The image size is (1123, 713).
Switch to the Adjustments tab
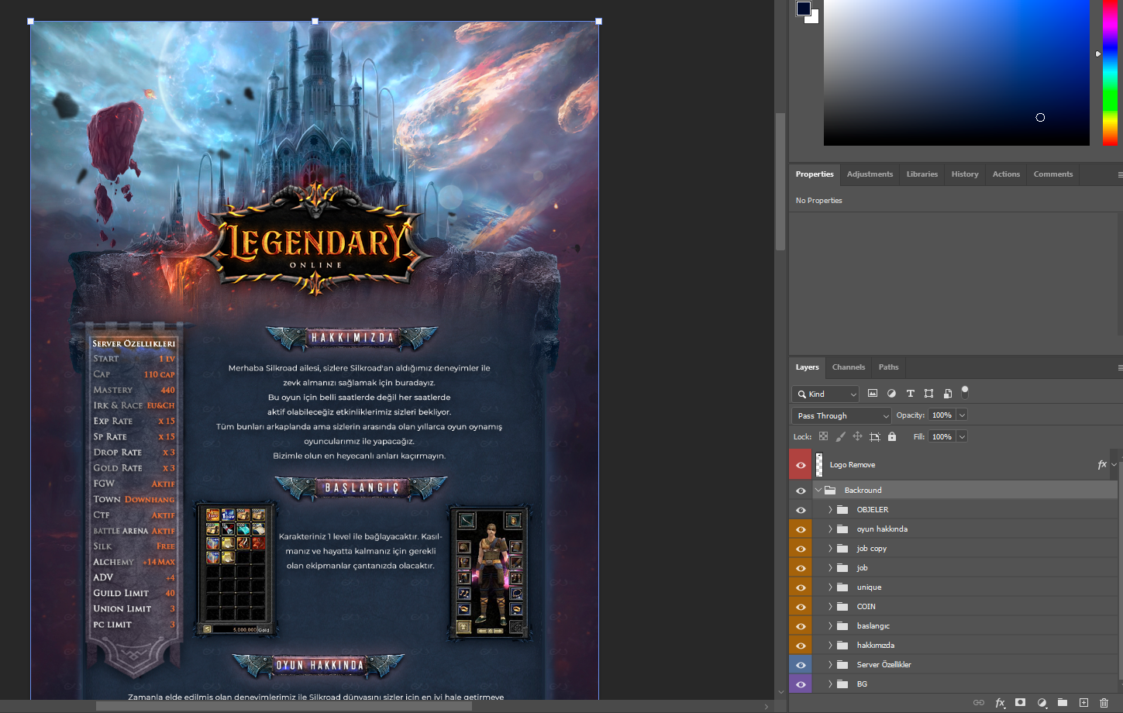point(870,174)
